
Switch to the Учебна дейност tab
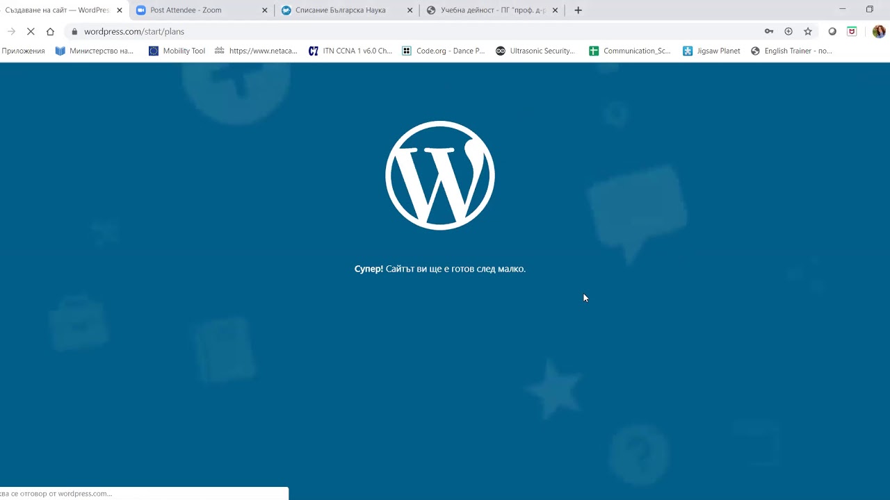[492, 10]
